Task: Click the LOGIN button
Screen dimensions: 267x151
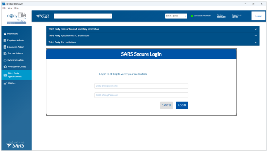Action: 182,106
